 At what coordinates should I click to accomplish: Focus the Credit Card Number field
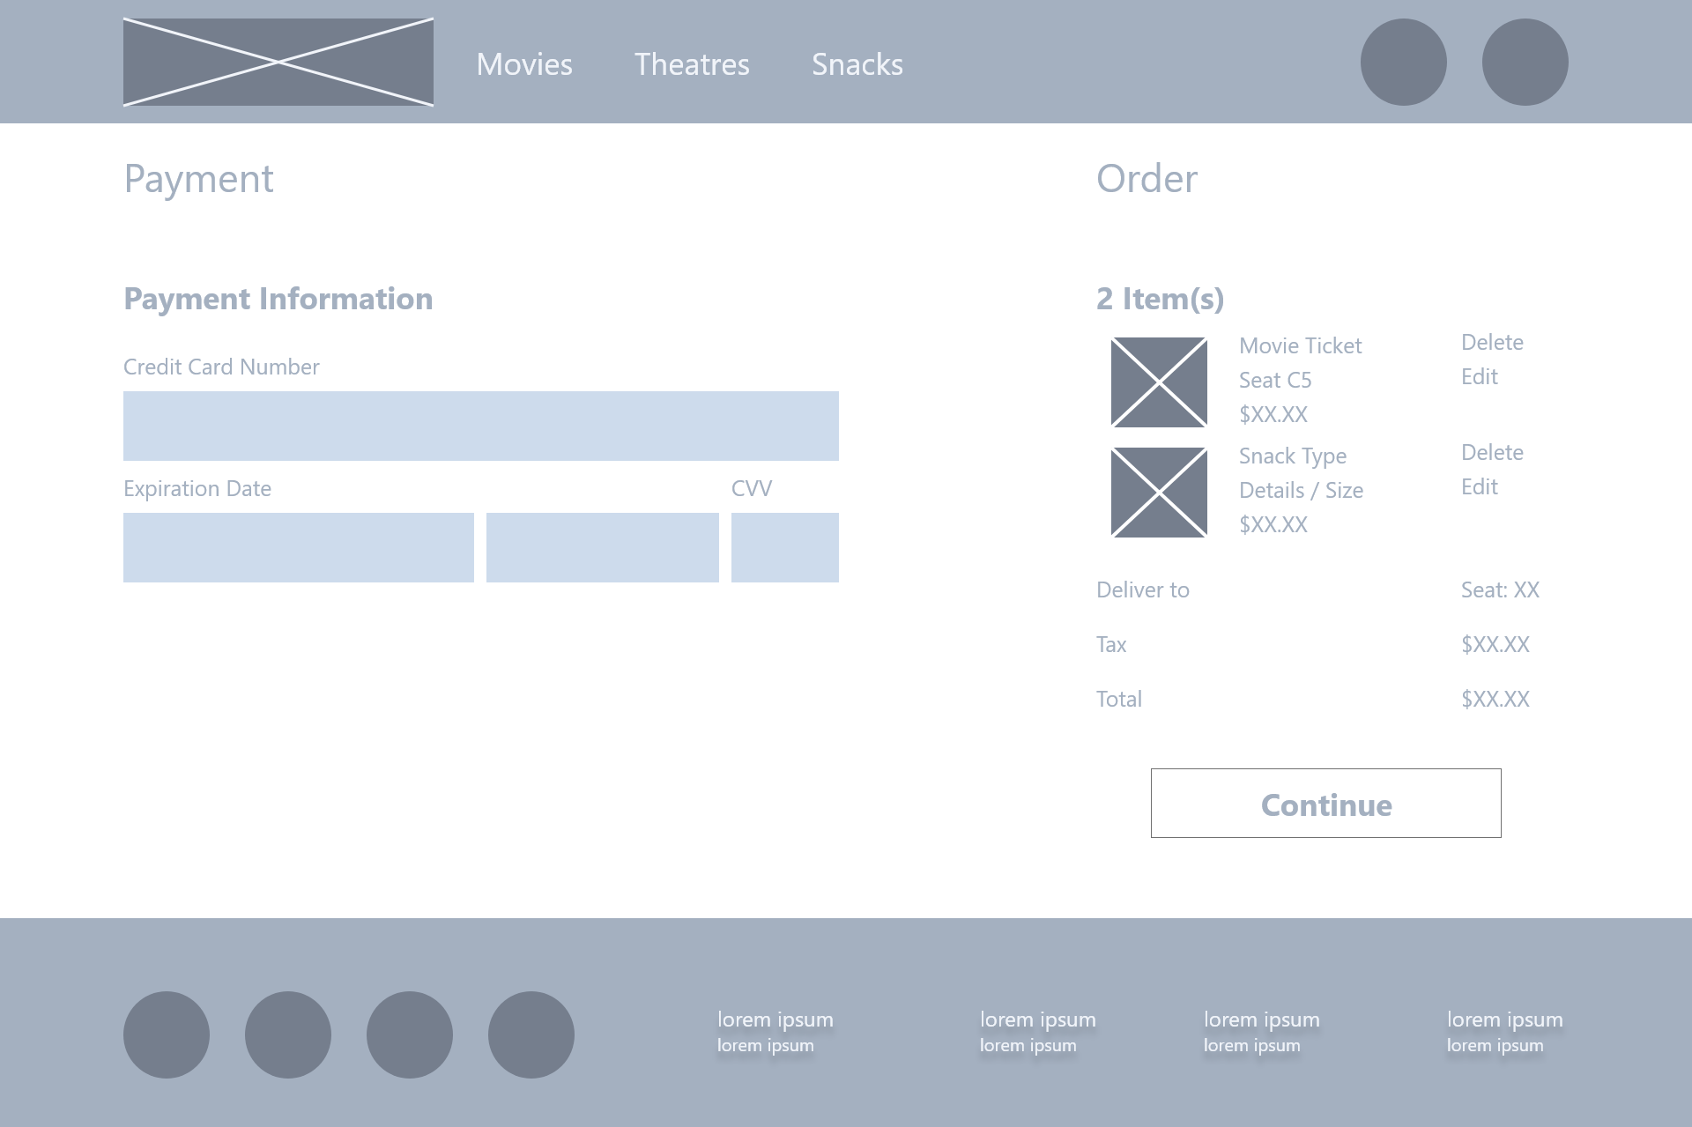480,426
